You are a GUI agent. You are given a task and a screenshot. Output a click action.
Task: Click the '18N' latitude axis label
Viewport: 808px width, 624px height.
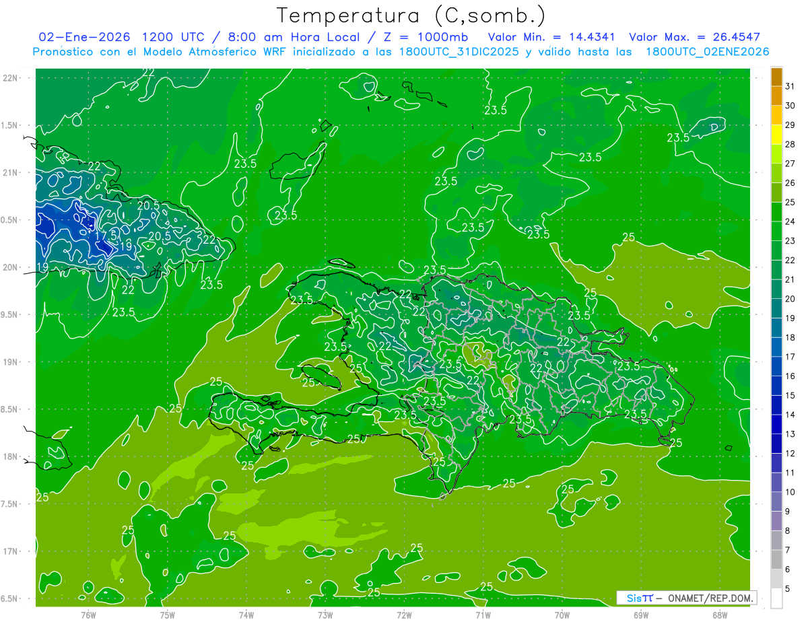pyautogui.click(x=10, y=457)
